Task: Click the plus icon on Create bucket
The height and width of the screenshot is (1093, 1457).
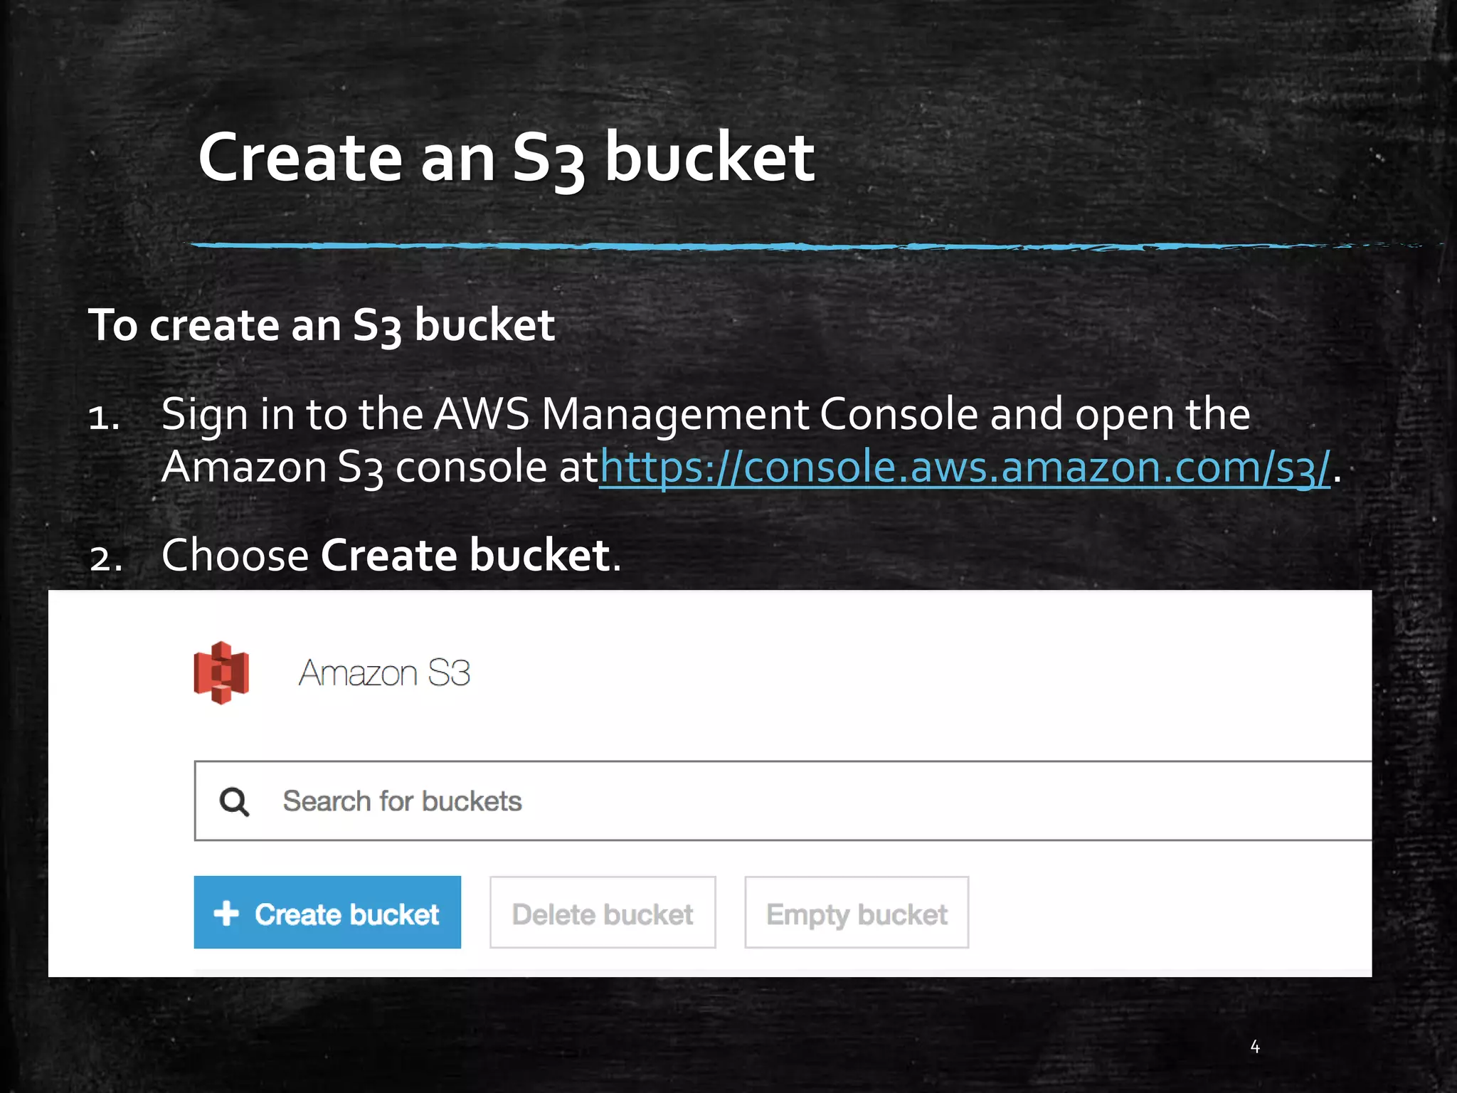Action: click(226, 913)
